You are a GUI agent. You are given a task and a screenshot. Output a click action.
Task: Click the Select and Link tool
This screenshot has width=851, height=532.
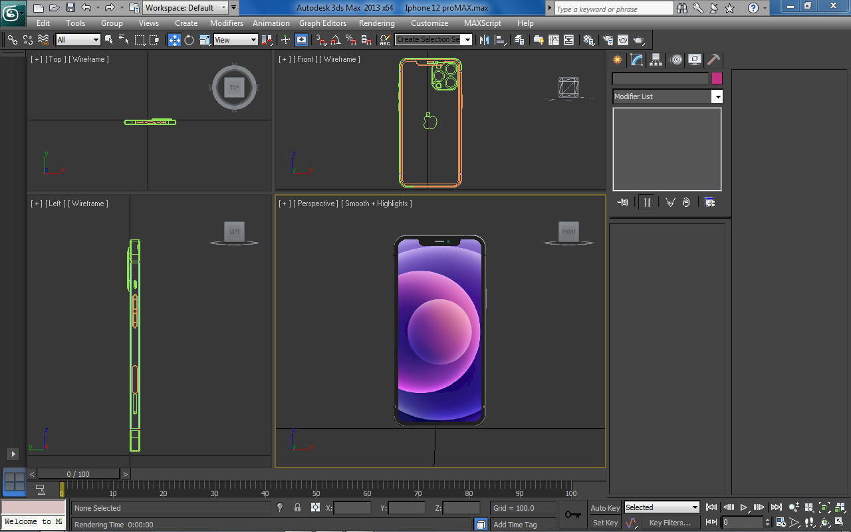pyautogui.click(x=12, y=40)
